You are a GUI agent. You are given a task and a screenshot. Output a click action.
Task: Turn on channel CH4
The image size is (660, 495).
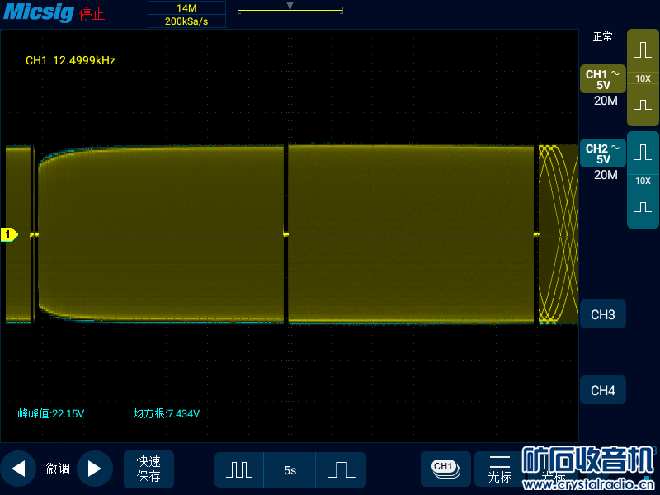pyautogui.click(x=603, y=390)
